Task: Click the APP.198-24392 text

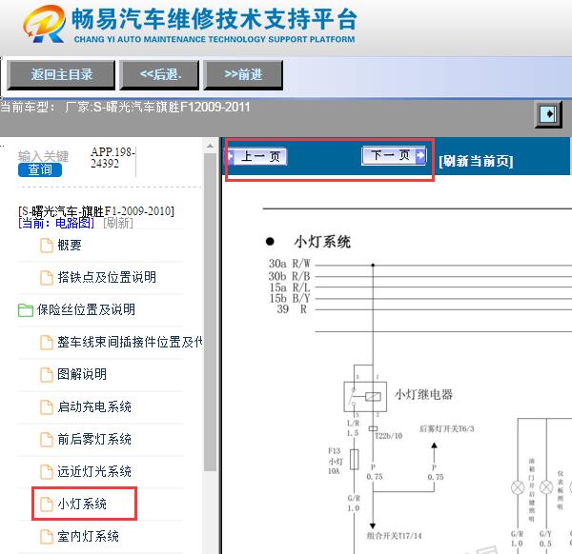Action: (112, 158)
